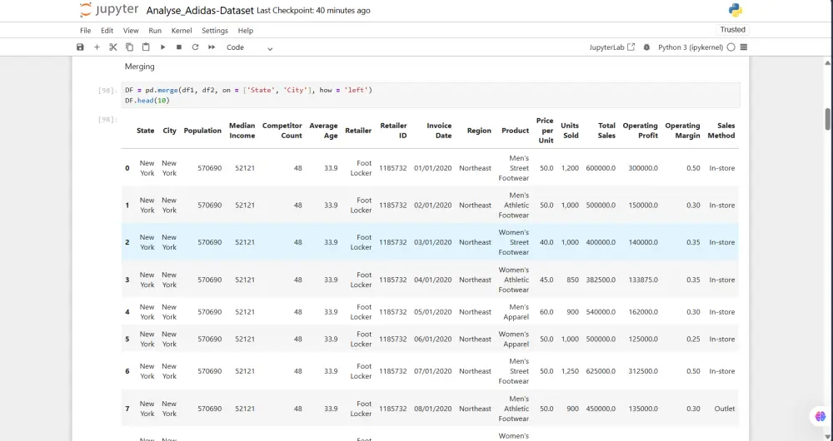The height and width of the screenshot is (441, 833).
Task: Insert a new cell below using plus icon
Action: pos(97,47)
